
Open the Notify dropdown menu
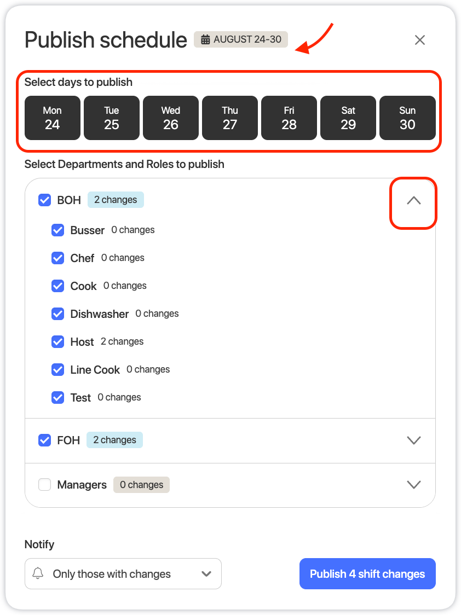123,573
